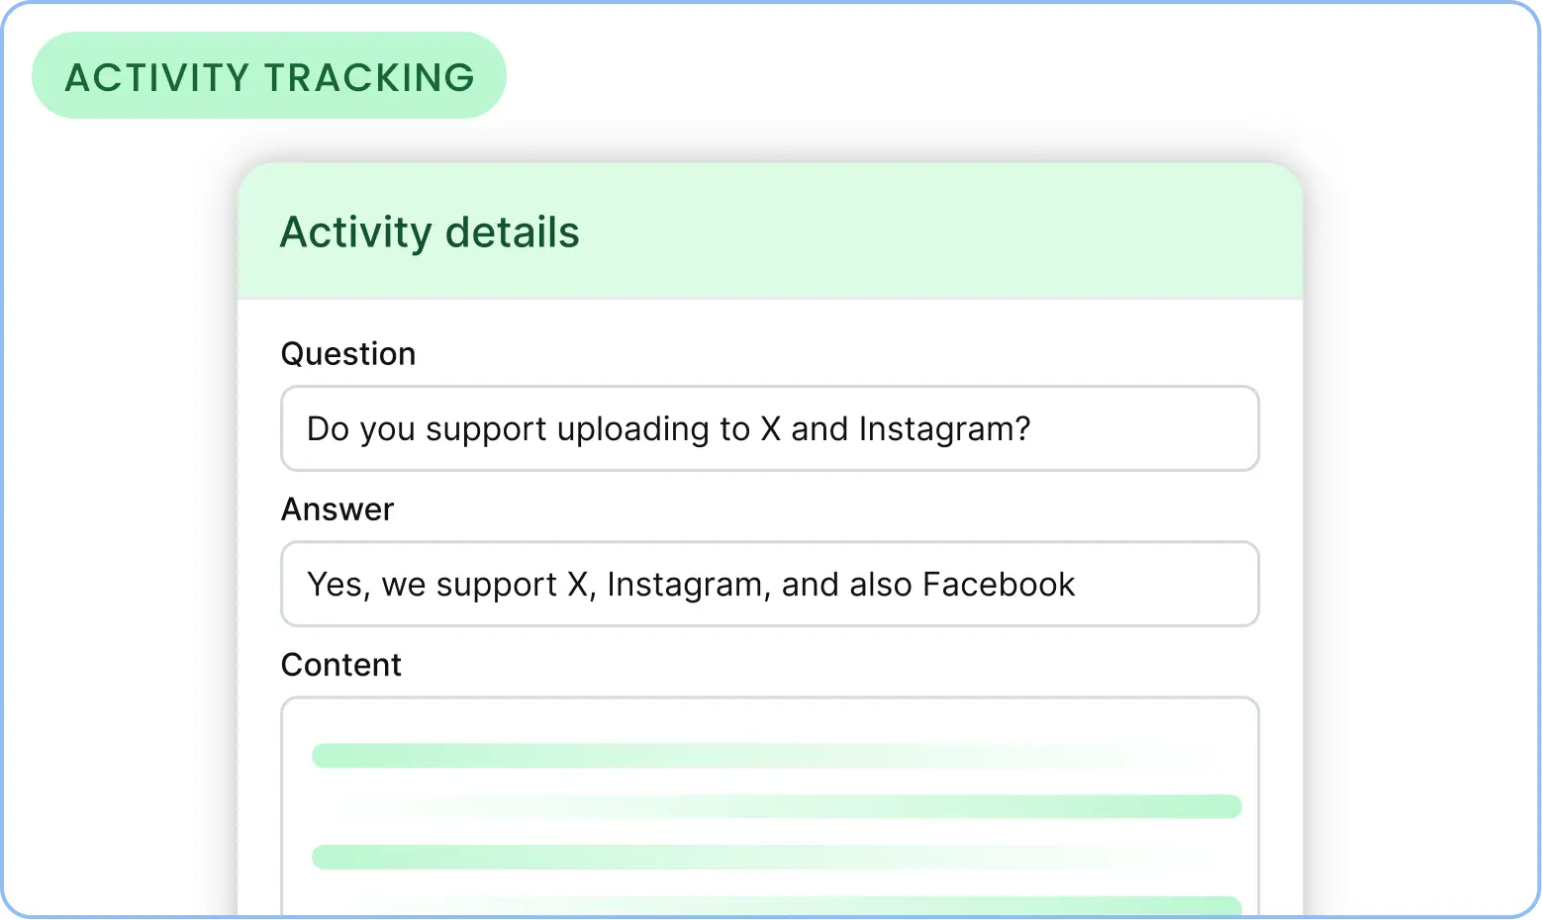Click the second green placeholder line in Content

891,806
